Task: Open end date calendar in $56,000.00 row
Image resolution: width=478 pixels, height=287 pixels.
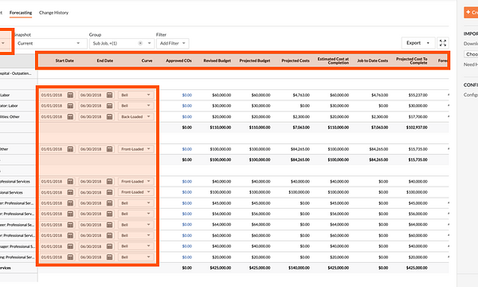Action: point(109,214)
